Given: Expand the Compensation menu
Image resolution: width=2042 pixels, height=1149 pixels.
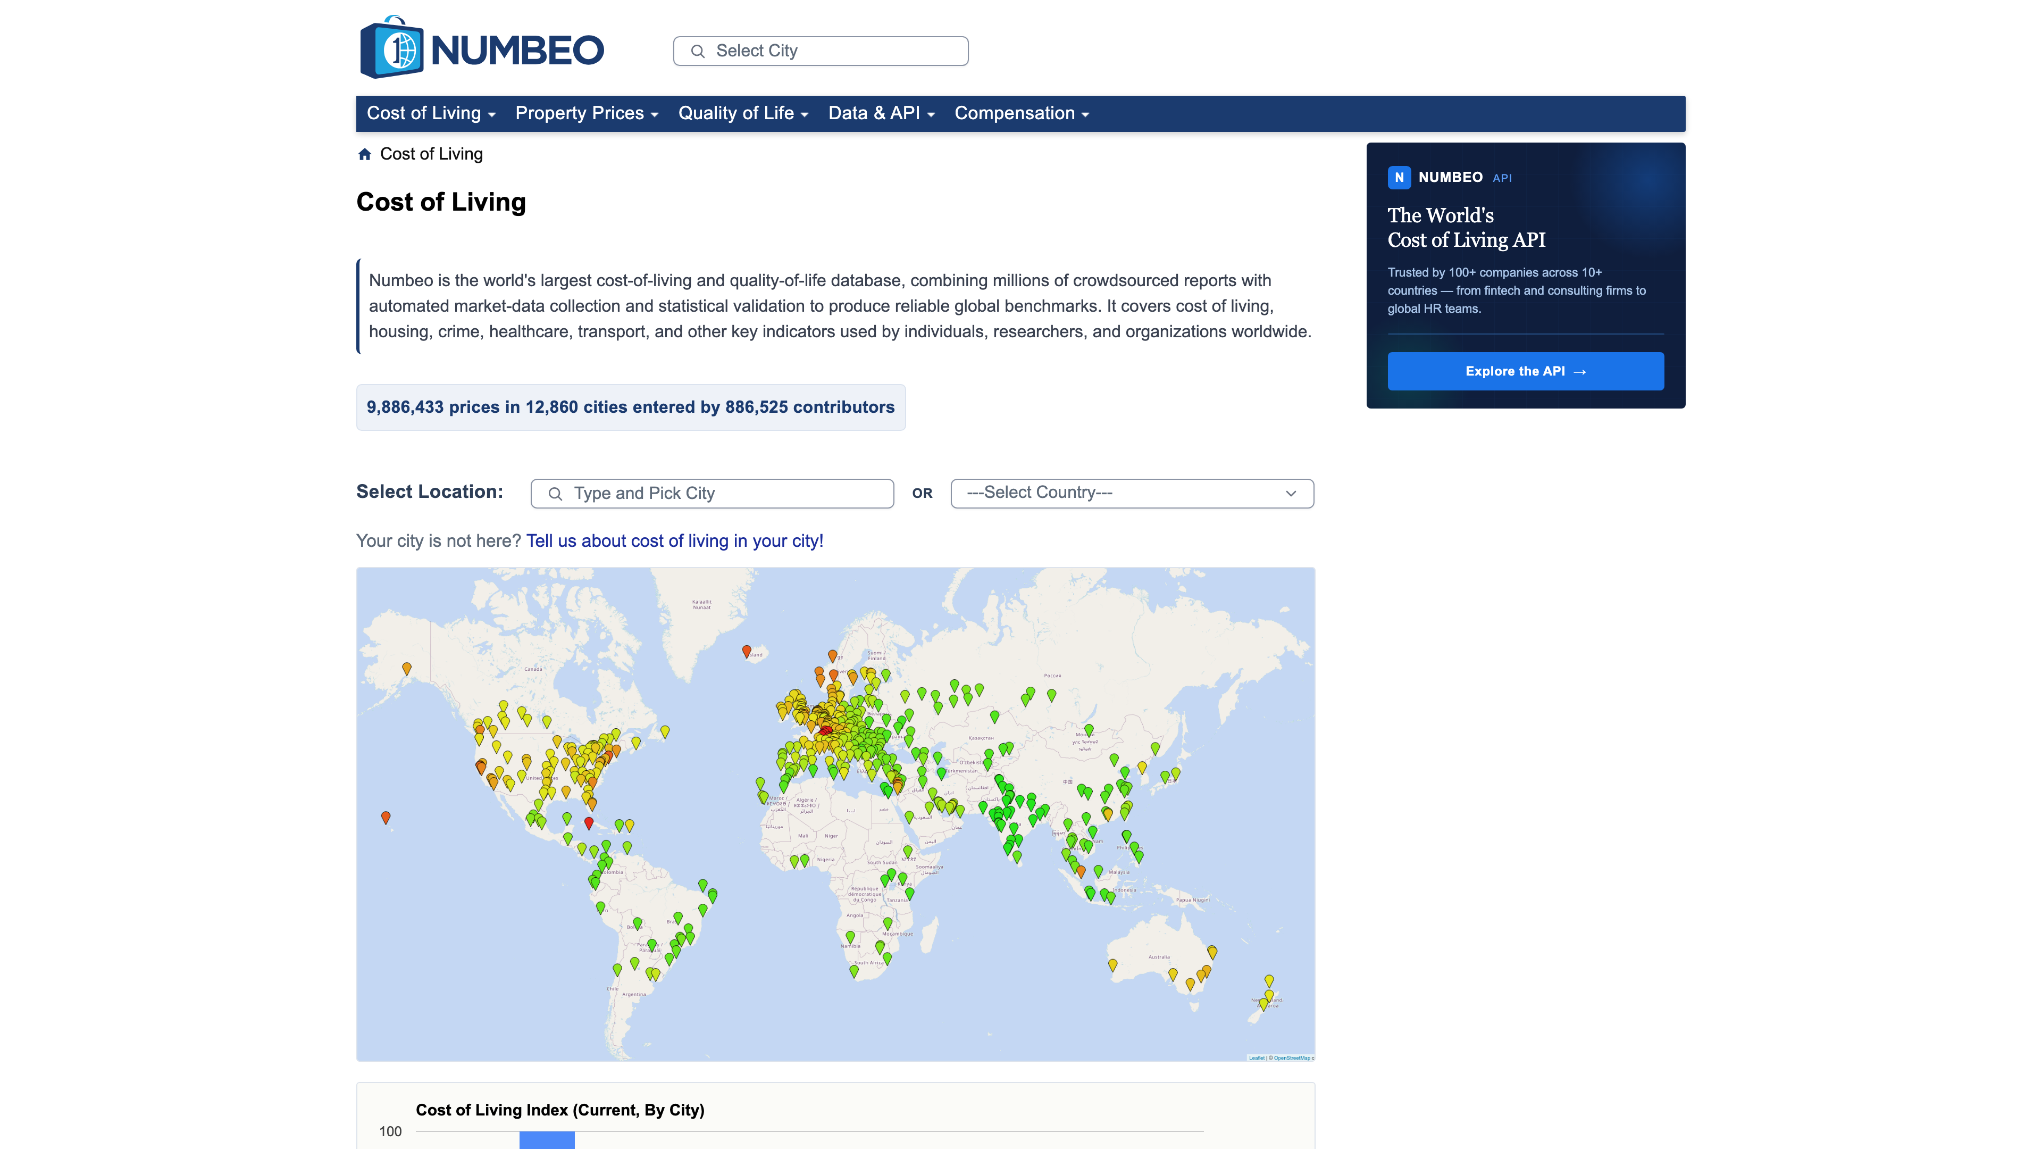Looking at the screenshot, I should pos(1022,113).
